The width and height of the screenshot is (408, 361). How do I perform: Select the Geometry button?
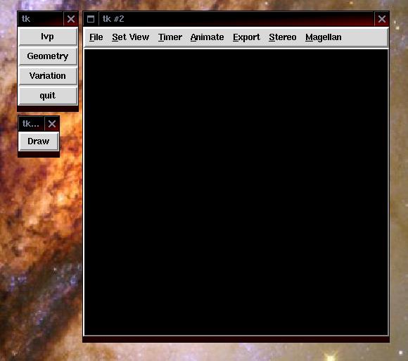pos(48,56)
